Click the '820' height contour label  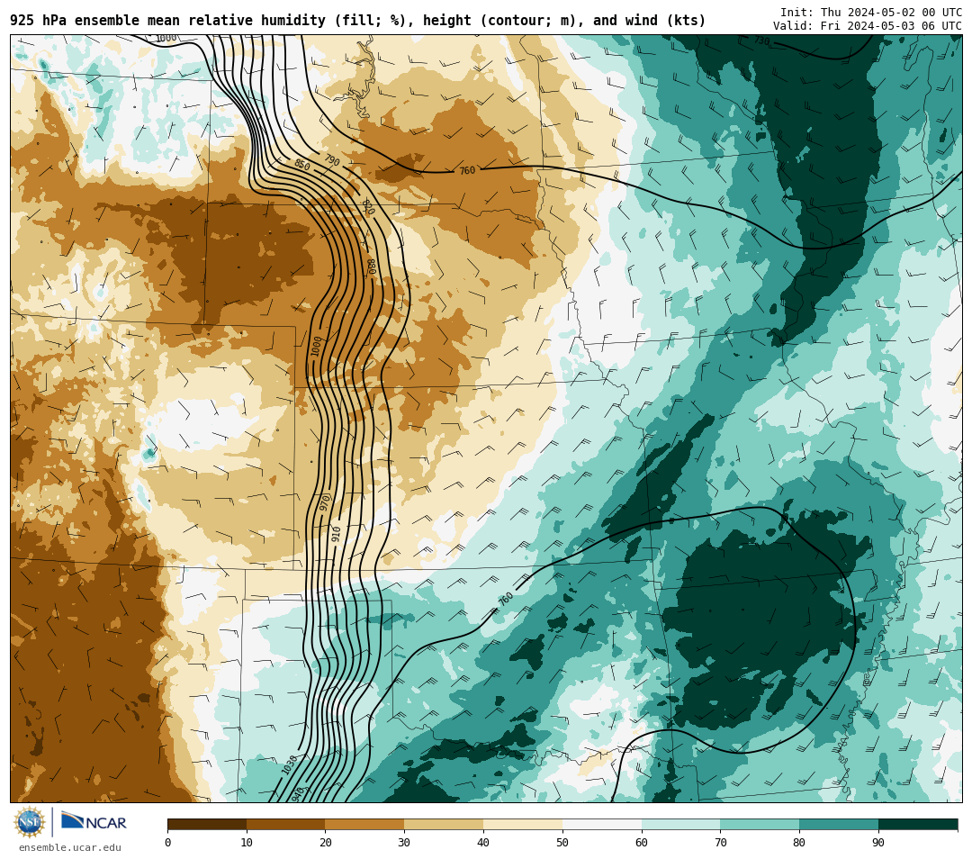pos(367,206)
